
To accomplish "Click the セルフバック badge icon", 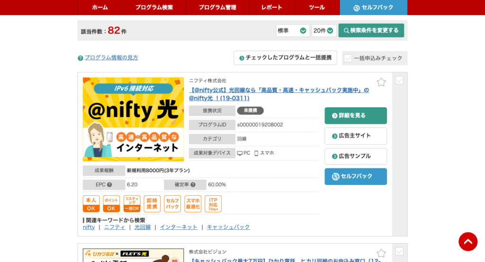I will [x=172, y=204].
